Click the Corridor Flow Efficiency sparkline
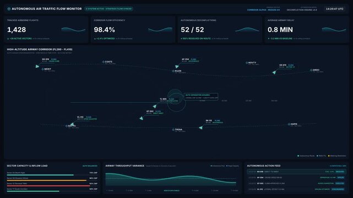 (160, 30)
